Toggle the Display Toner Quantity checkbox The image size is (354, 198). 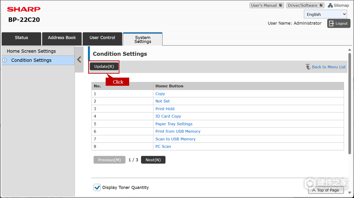(x=97, y=187)
